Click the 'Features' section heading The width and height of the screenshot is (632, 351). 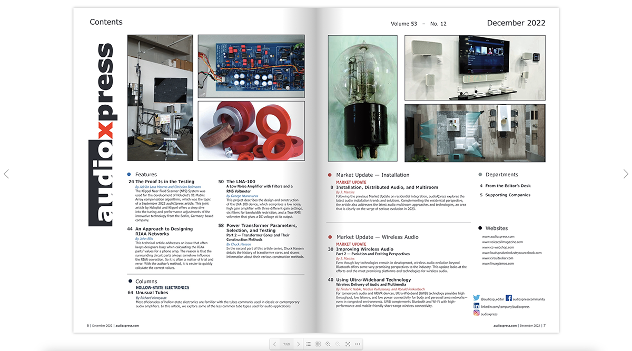pyautogui.click(x=146, y=175)
